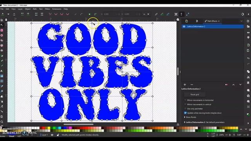Select the Zoom tool in toolbox
The height and width of the screenshot is (141, 251).
pos(2,122)
